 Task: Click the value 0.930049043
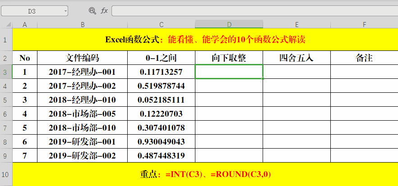[162, 142]
